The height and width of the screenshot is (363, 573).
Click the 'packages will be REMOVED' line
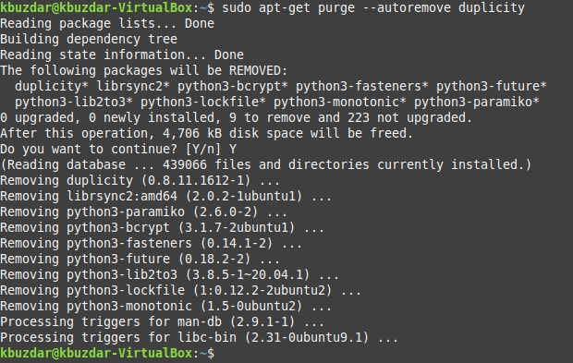pyautogui.click(x=144, y=70)
